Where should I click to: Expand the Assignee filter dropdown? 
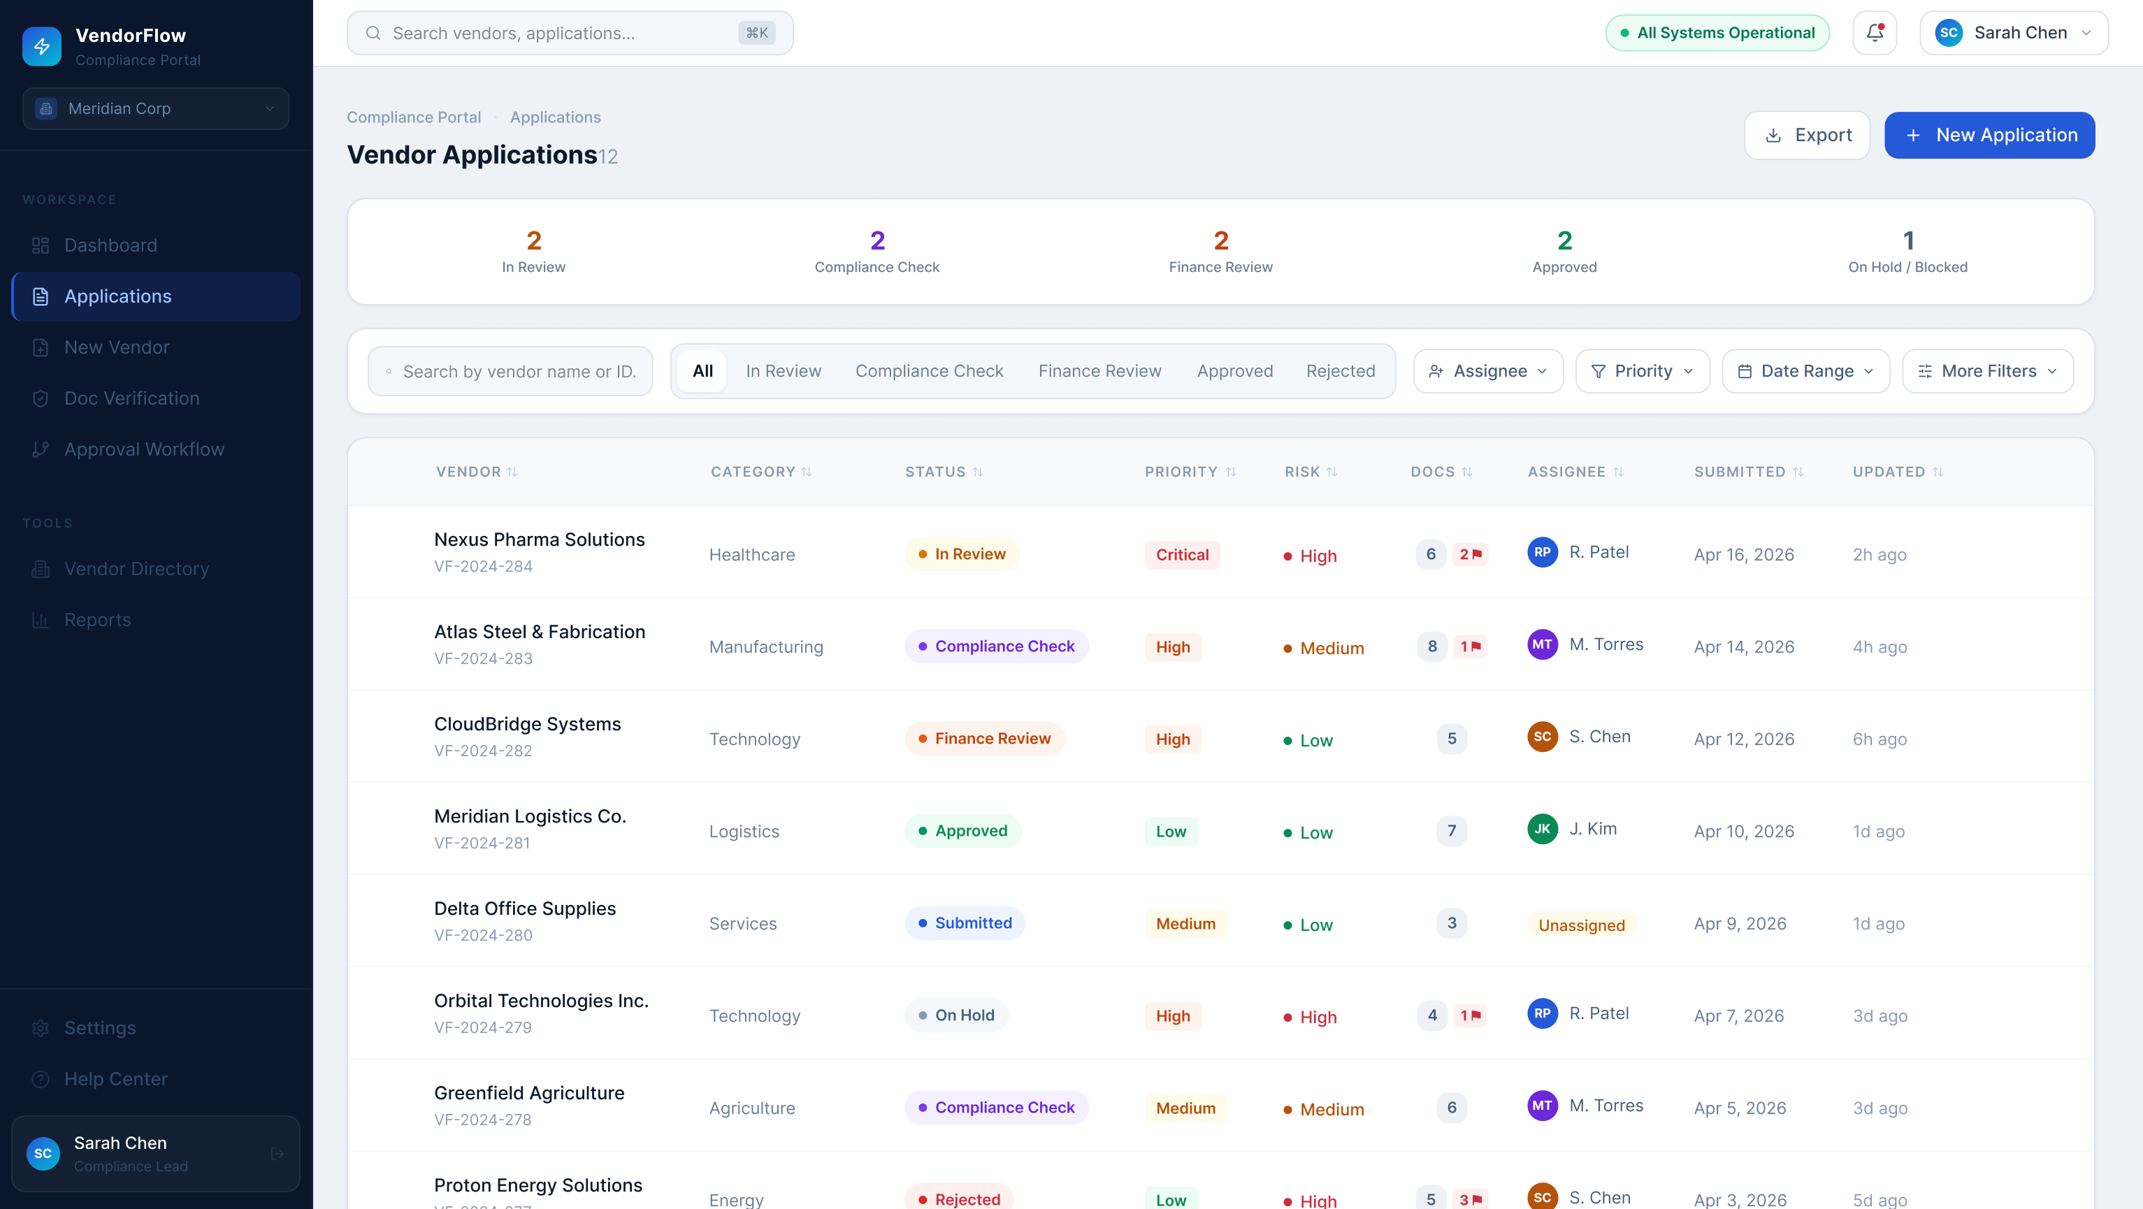coord(1488,371)
